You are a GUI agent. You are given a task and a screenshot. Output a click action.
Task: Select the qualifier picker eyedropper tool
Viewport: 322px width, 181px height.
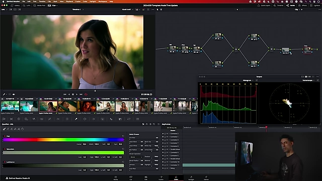(x=4, y=129)
